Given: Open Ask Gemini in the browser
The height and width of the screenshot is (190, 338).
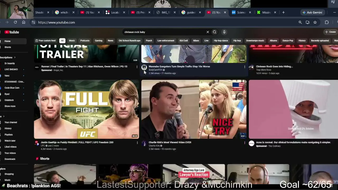Looking at the screenshot, I should point(312,12).
